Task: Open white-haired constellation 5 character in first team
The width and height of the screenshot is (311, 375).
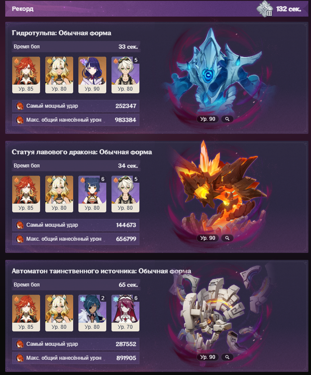Action: pyautogui.click(x=125, y=75)
